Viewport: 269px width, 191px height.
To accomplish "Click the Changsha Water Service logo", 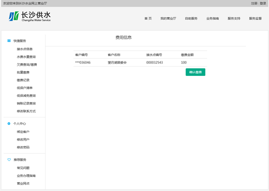I will [x=30, y=16].
